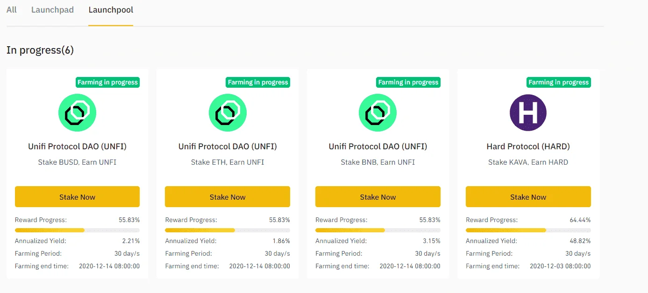The image size is (648, 293).
Task: Click 55.83% progress value on ETH card
Action: tap(279, 220)
